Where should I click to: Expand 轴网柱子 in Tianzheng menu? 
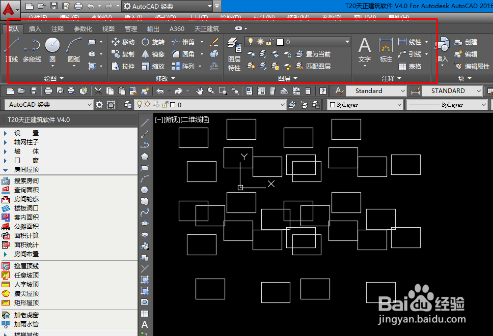pyautogui.click(x=5, y=142)
